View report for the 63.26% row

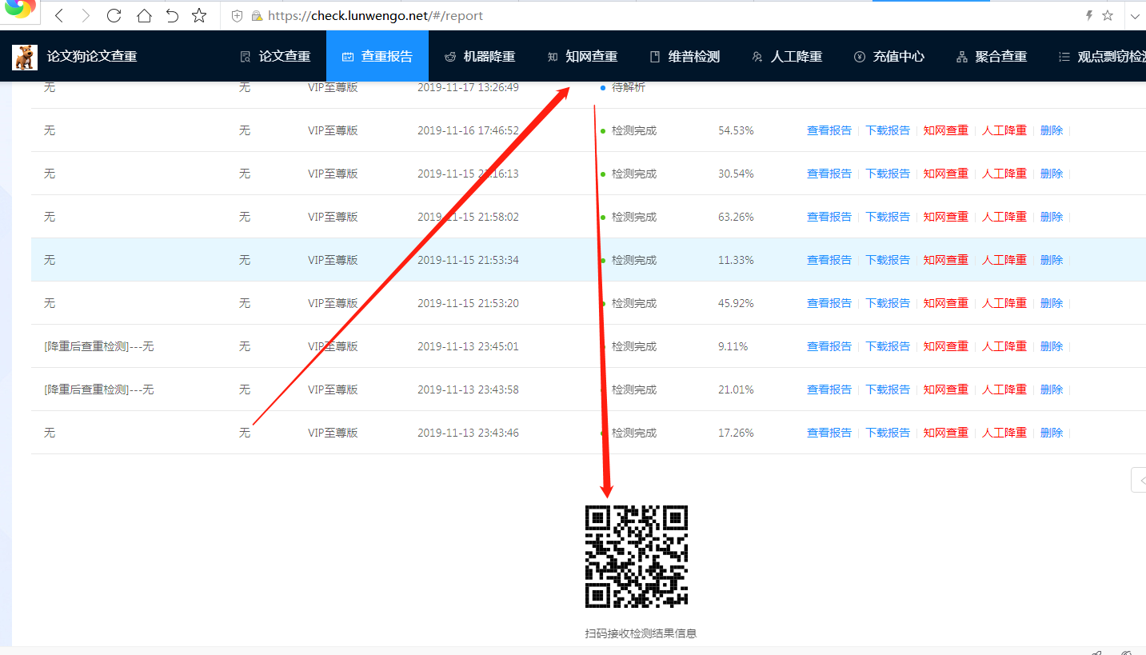point(829,217)
